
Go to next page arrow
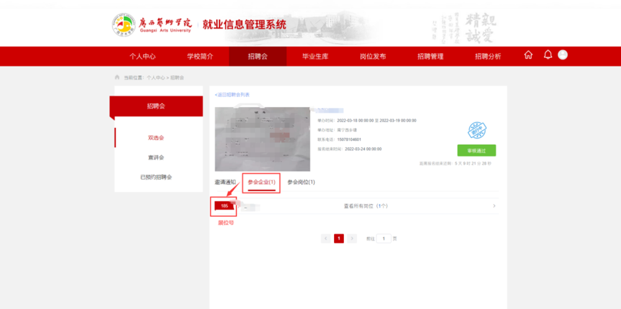pos(352,238)
